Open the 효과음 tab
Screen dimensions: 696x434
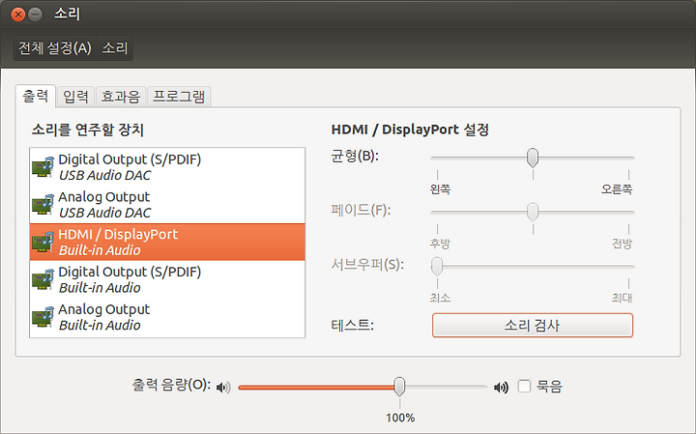(x=121, y=97)
